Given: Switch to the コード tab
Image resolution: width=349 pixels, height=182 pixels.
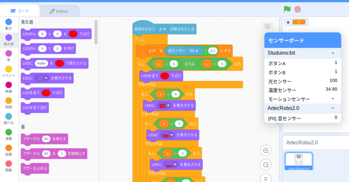Looking at the screenshot, I should [x=20, y=11].
